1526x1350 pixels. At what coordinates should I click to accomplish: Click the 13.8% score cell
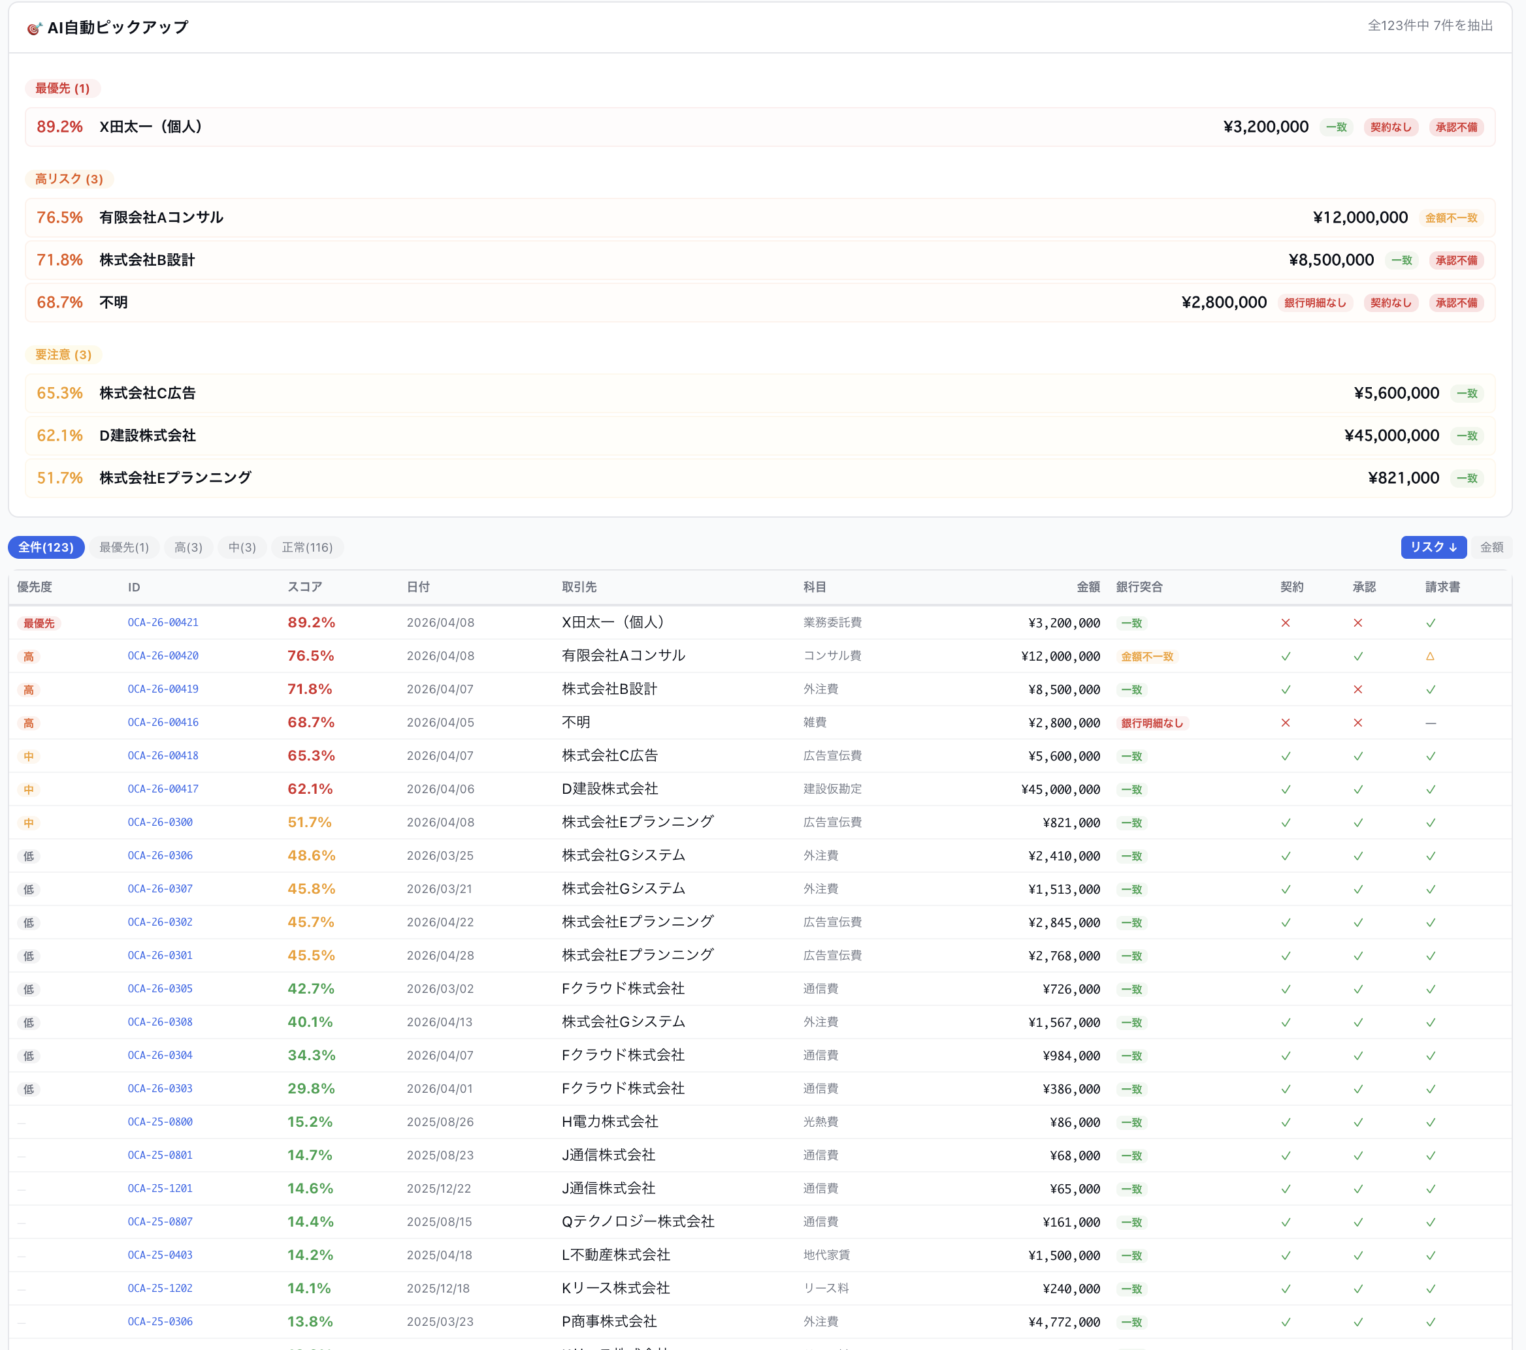tap(310, 1323)
